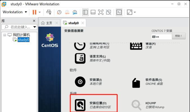Screen dimensions: 190x112
Task: Click 安装位置(D) label
Action: (x=98, y=103)
